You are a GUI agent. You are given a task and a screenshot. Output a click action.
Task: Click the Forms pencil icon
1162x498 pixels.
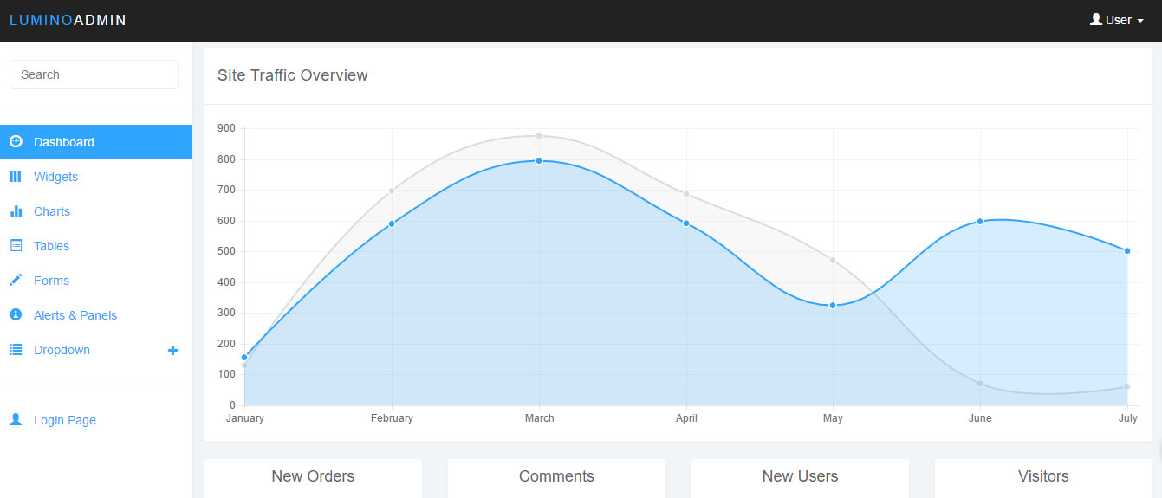click(16, 281)
